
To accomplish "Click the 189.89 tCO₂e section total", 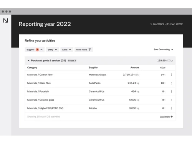I will pos(165,61).
